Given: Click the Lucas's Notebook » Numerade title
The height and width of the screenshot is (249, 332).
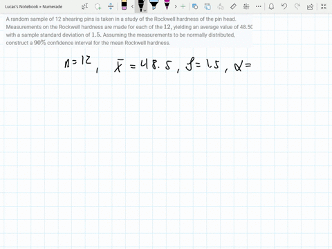Looking at the screenshot, I should 34,7.
